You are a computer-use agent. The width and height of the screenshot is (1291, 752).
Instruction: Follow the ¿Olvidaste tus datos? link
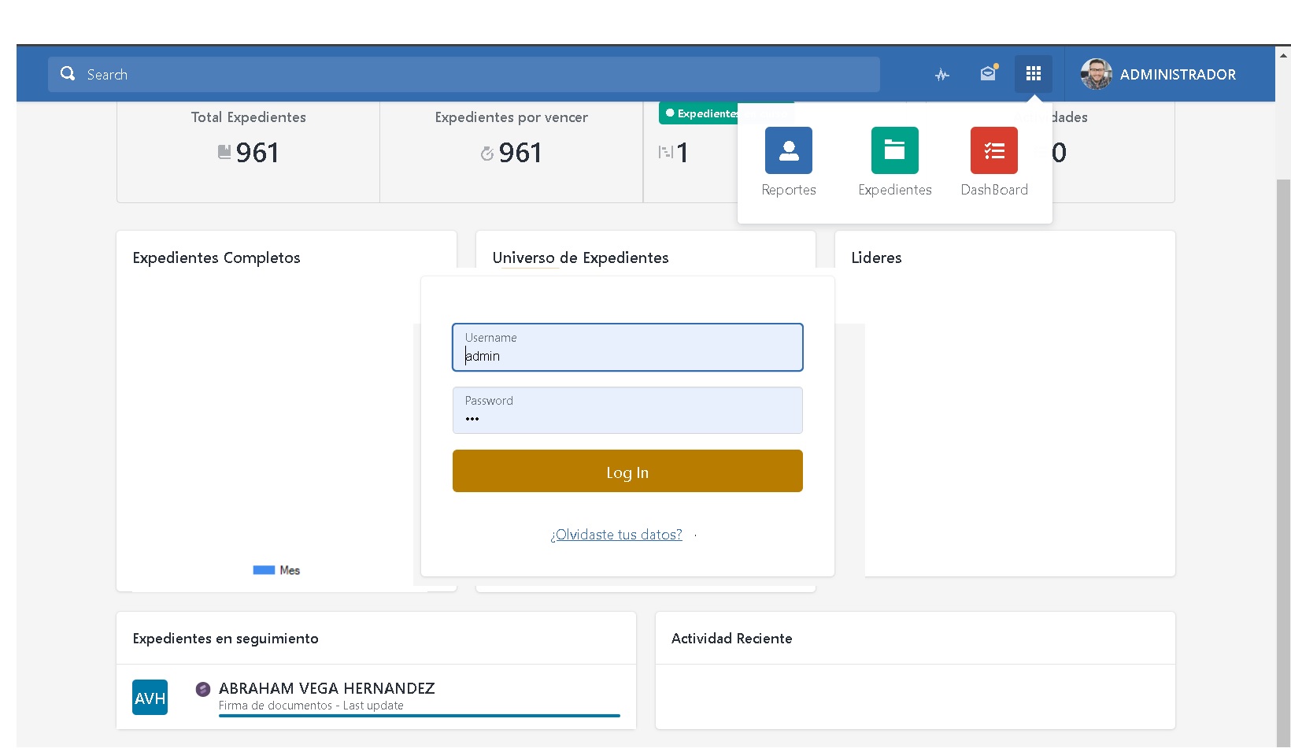tap(616, 535)
